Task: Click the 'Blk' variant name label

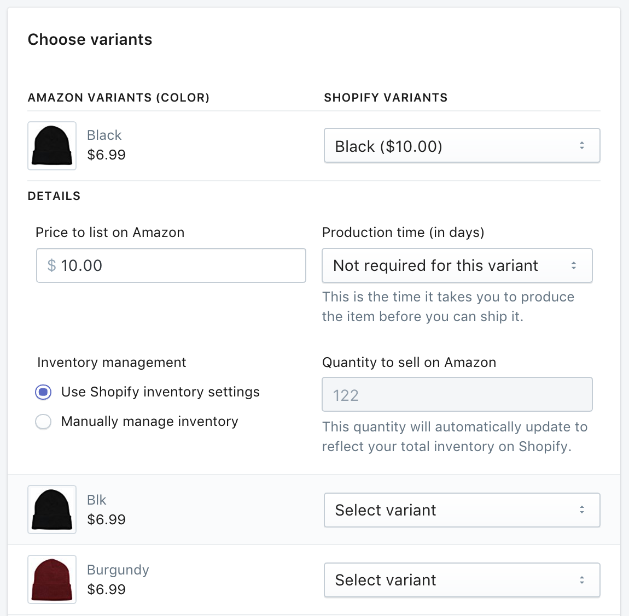Action: point(96,500)
